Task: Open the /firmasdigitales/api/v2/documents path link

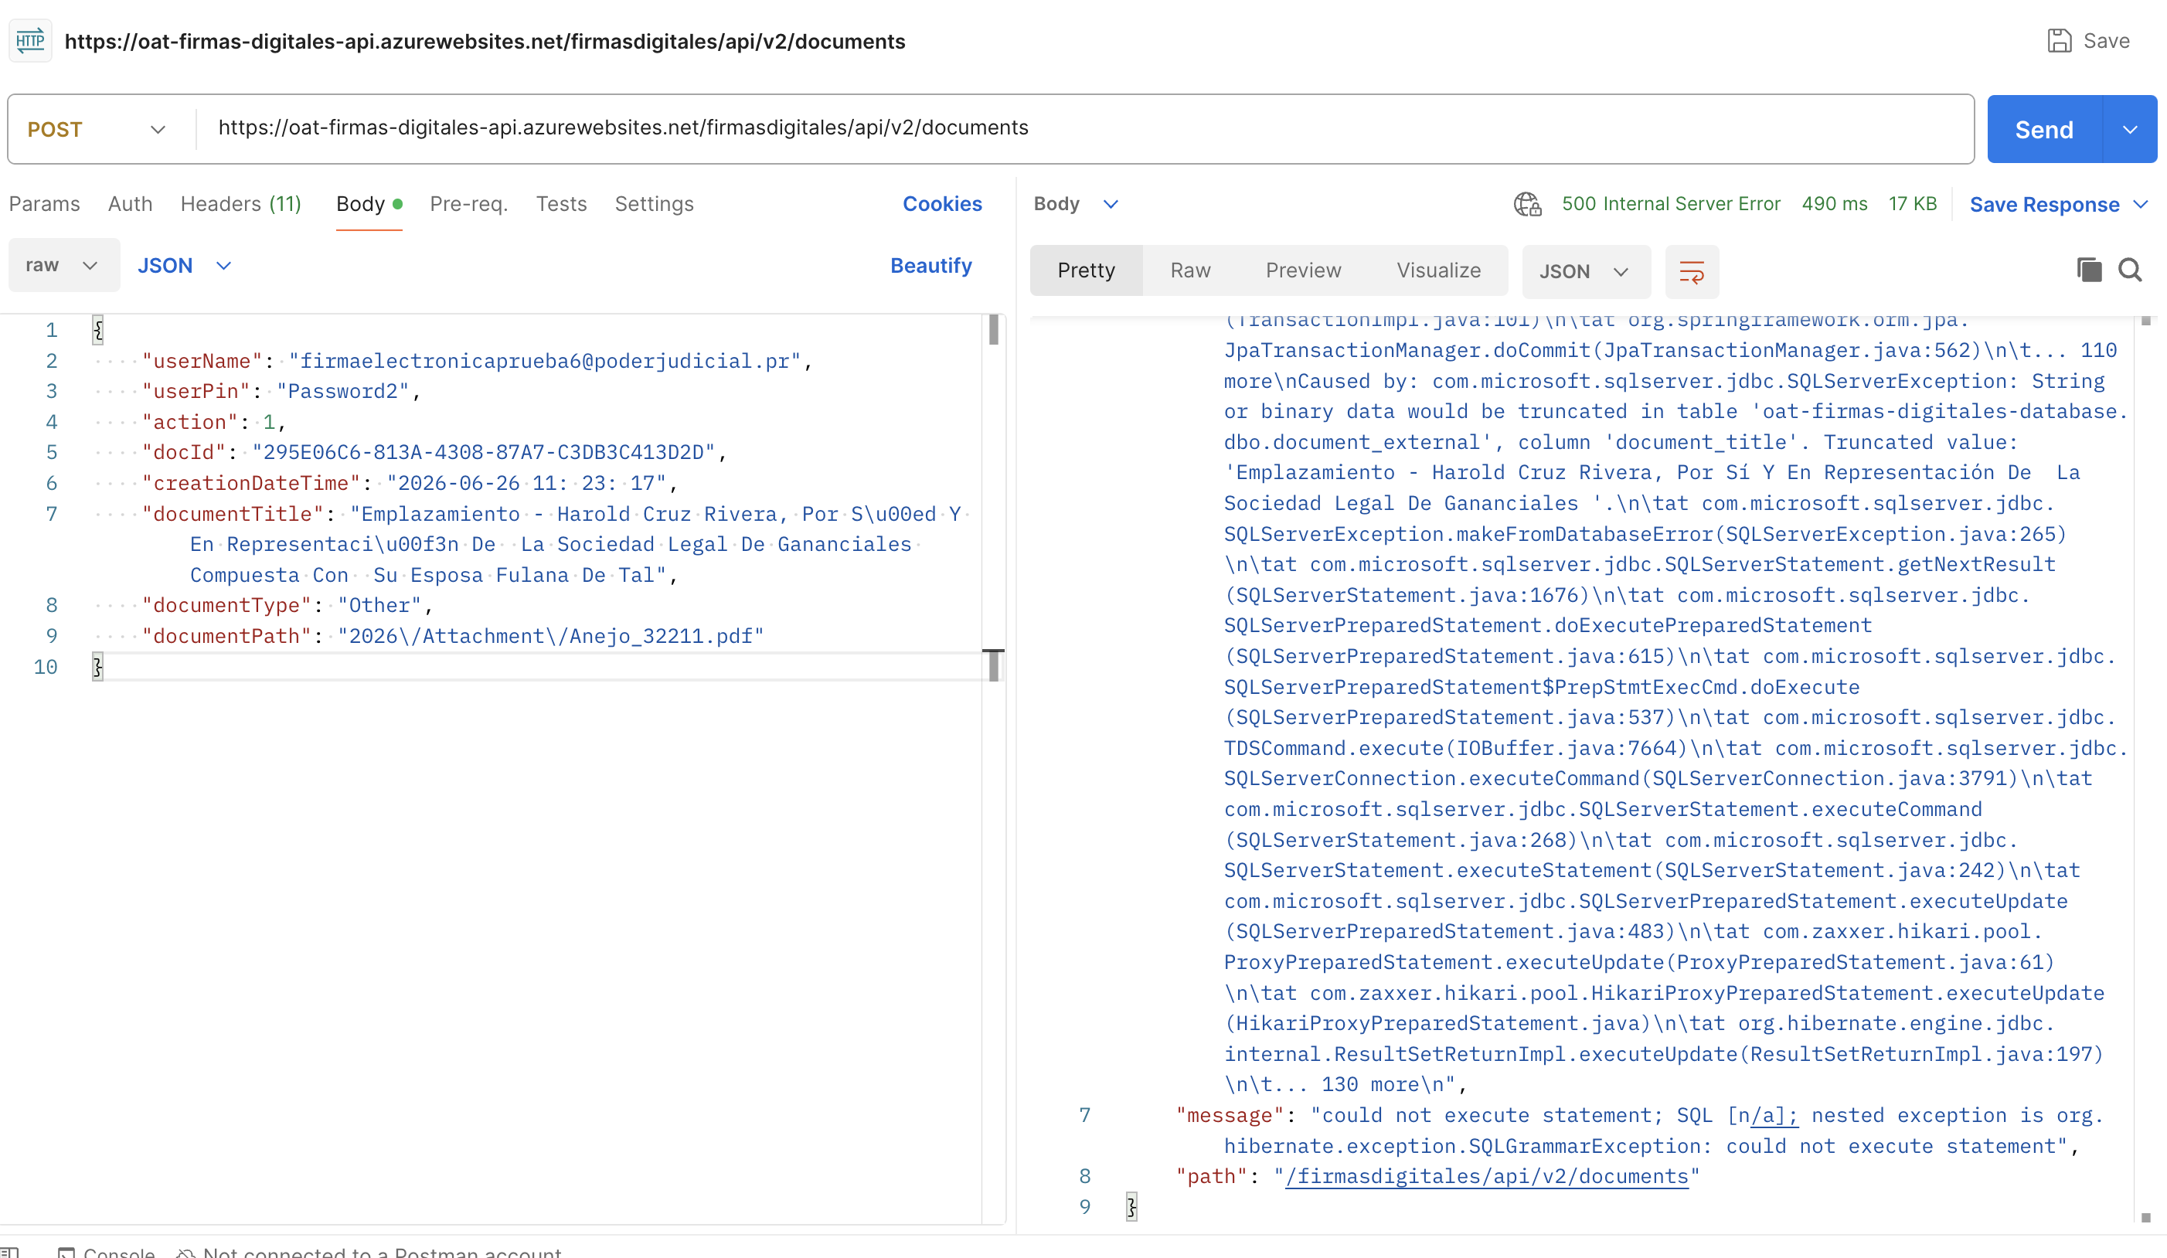Action: click(x=1486, y=1176)
